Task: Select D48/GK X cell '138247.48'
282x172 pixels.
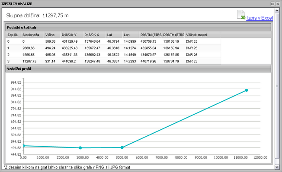Action: point(92,61)
